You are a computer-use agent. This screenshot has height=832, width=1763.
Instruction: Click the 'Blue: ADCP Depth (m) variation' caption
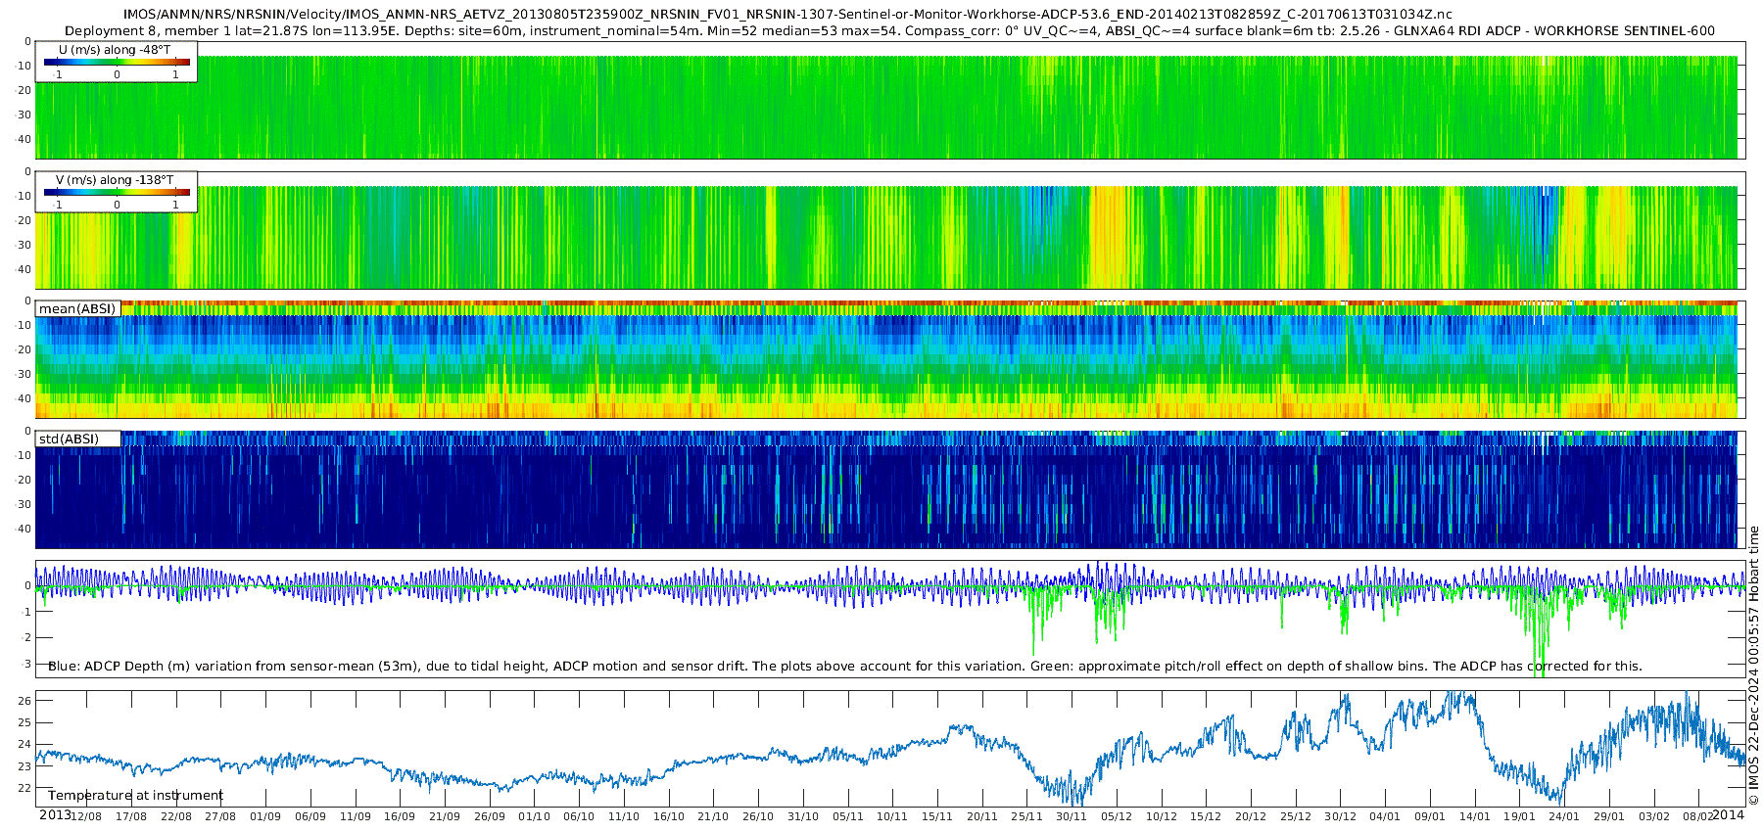point(844,667)
